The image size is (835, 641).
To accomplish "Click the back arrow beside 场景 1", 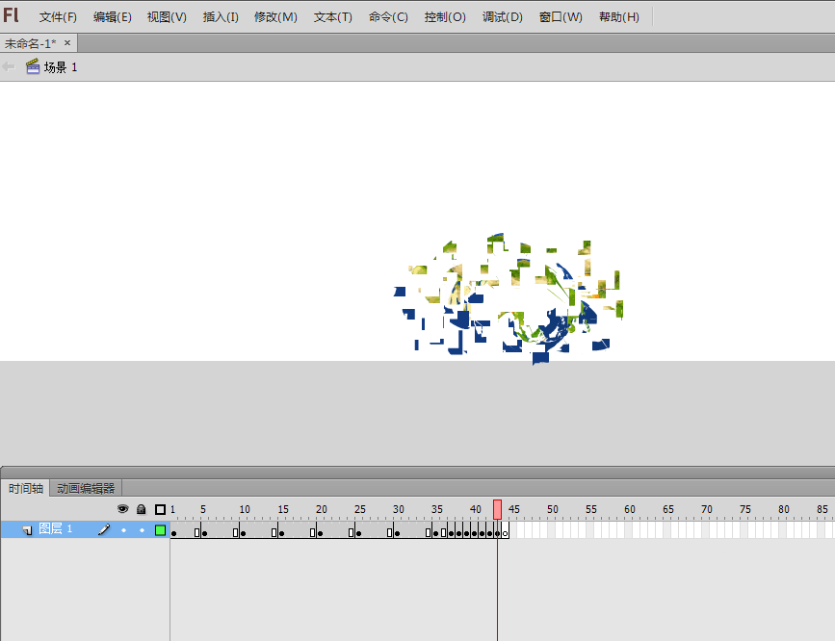I will pos(9,66).
